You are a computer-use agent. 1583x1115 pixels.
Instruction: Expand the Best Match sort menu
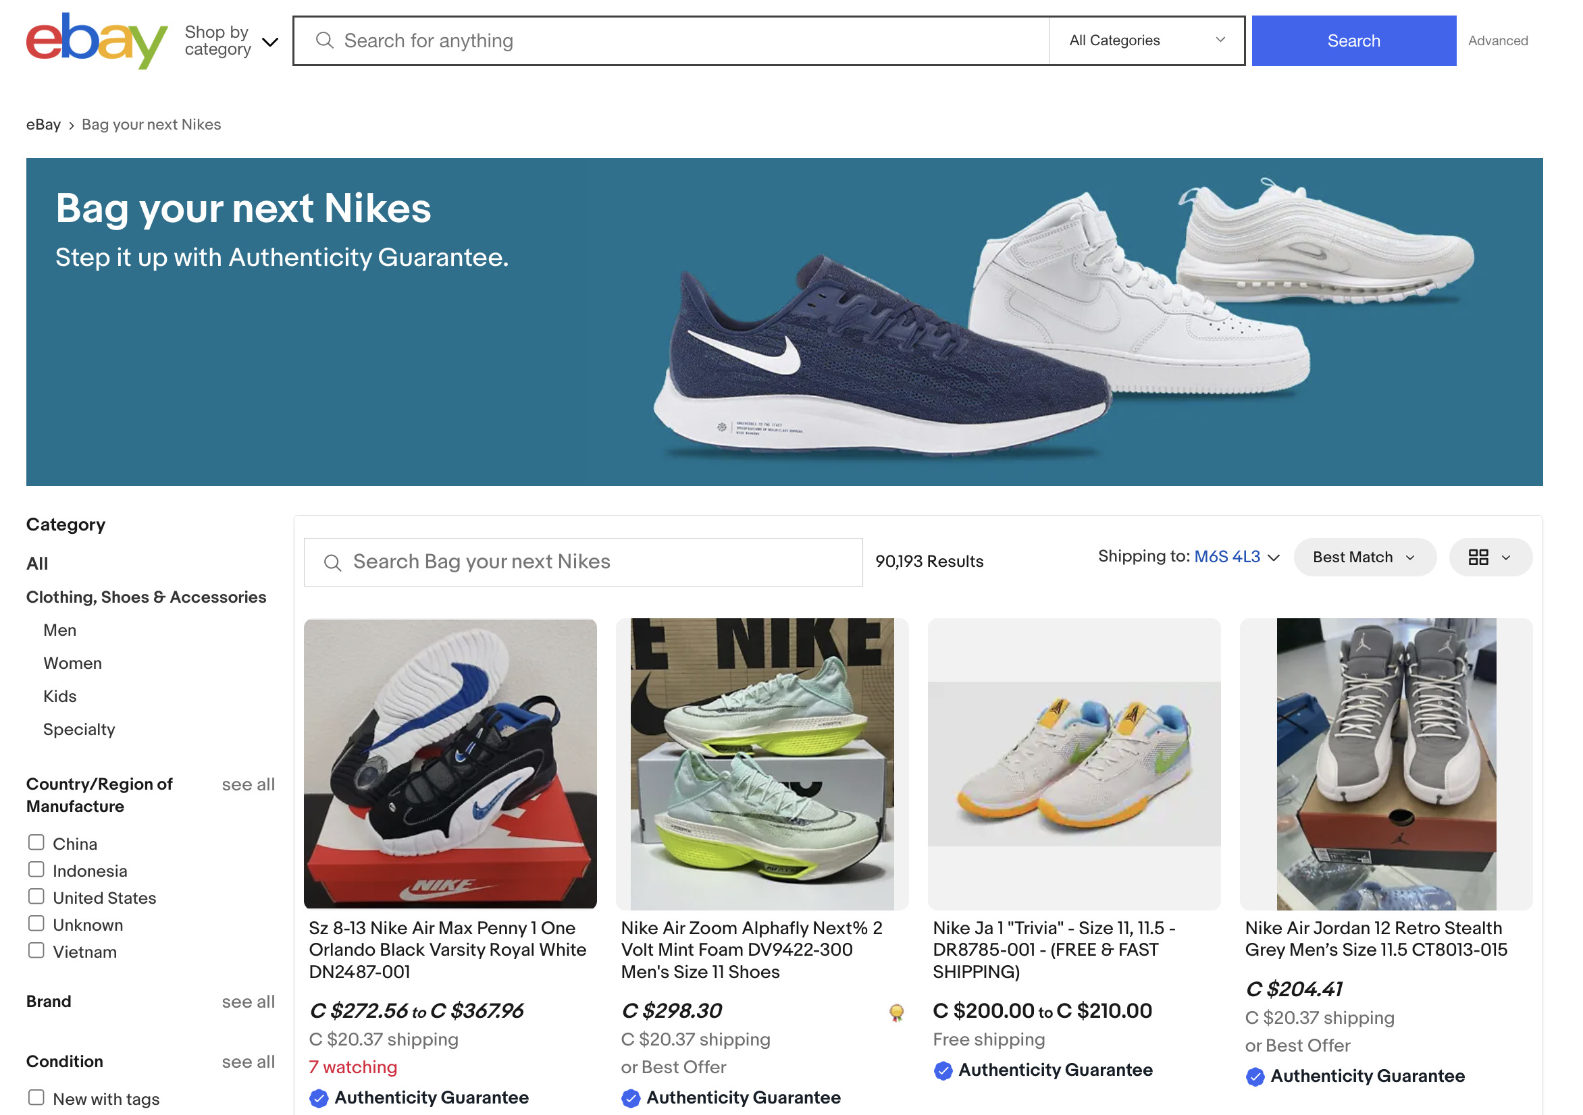1364,557
